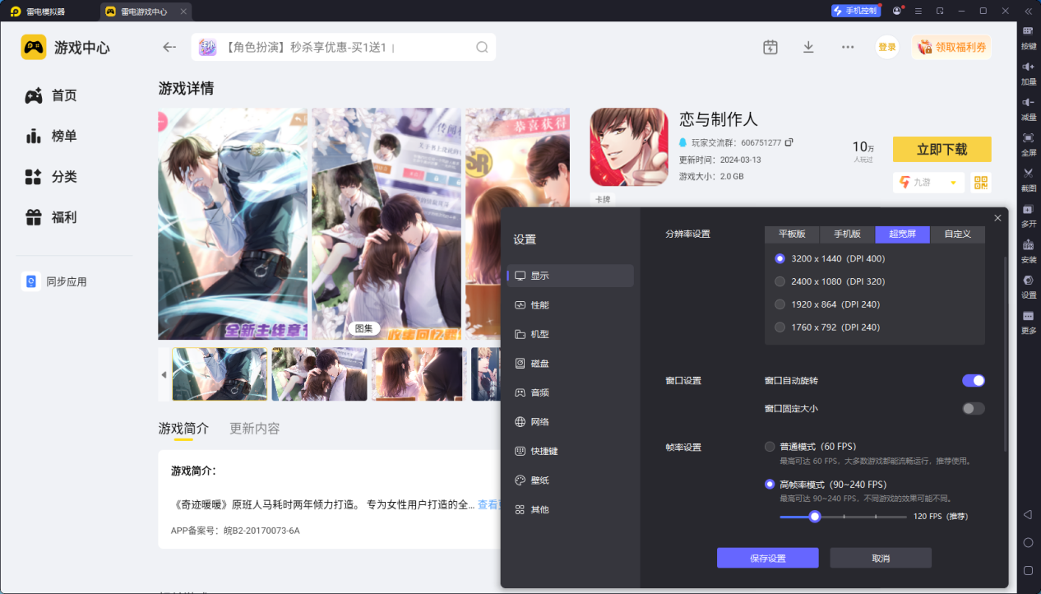The image size is (1041, 594).
Task: Open the 九游 channel dropdown
Action: 928,182
